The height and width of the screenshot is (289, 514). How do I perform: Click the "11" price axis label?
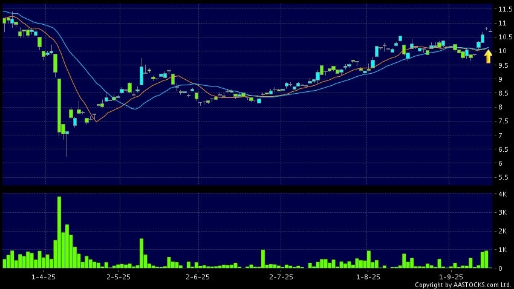coord(502,23)
